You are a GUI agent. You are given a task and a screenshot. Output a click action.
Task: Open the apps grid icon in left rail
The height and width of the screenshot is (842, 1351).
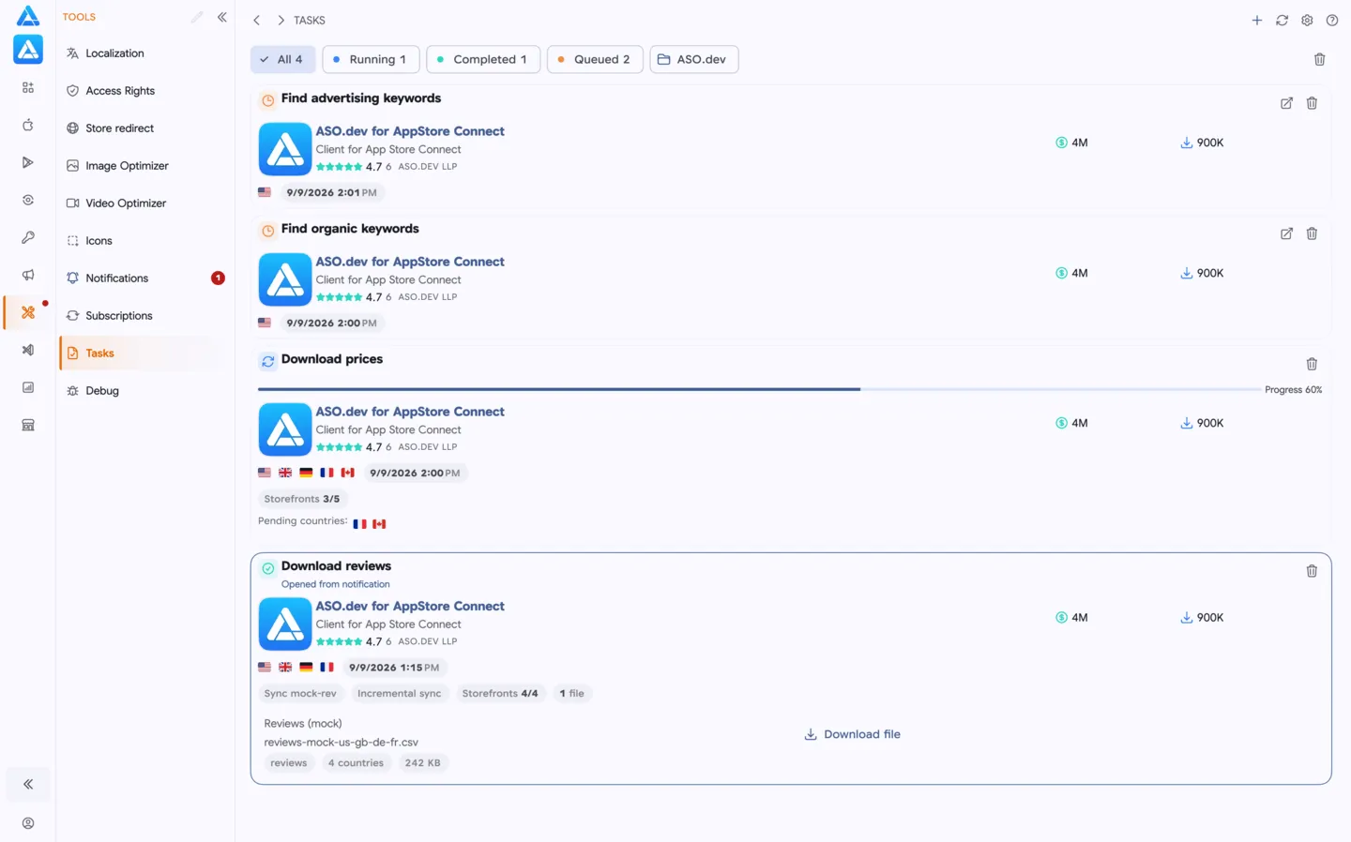[x=28, y=87]
